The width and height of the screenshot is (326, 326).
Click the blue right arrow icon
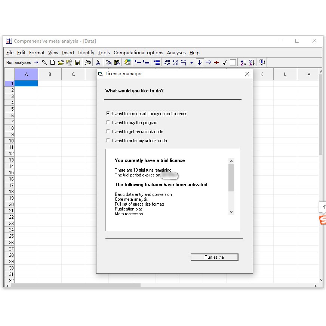tap(208, 62)
